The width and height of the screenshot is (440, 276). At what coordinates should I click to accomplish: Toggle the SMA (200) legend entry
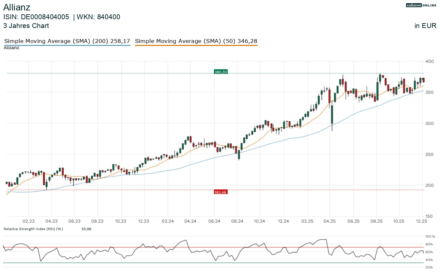tap(67, 41)
